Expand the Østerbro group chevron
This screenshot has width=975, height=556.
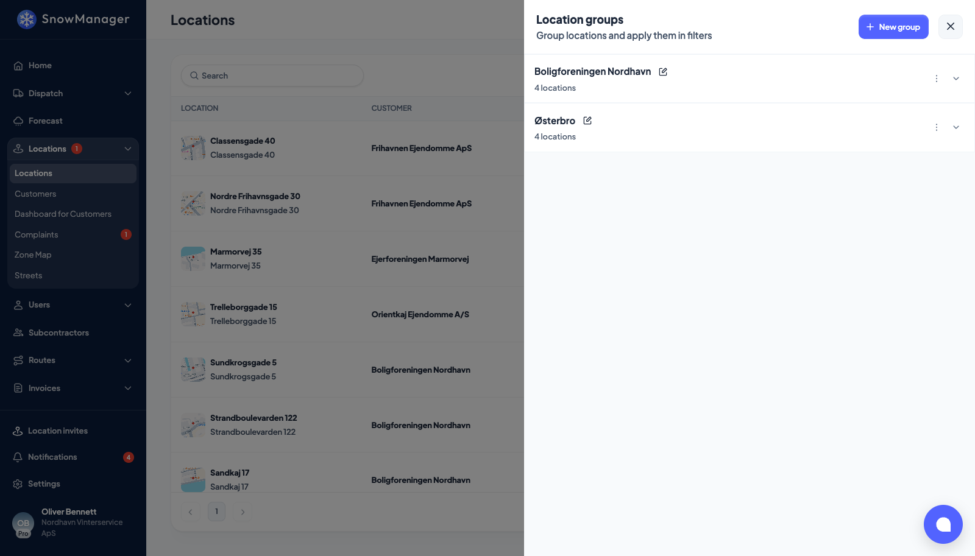click(956, 127)
